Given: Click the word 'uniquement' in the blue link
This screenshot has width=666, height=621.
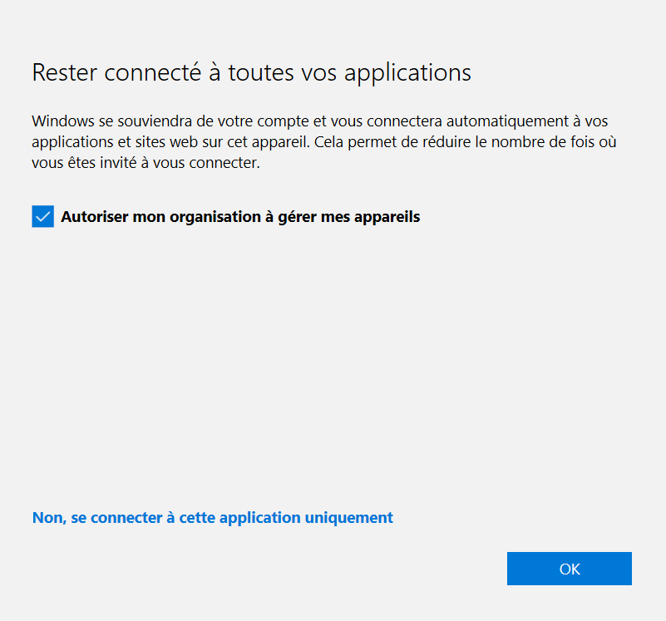Looking at the screenshot, I should tap(349, 517).
